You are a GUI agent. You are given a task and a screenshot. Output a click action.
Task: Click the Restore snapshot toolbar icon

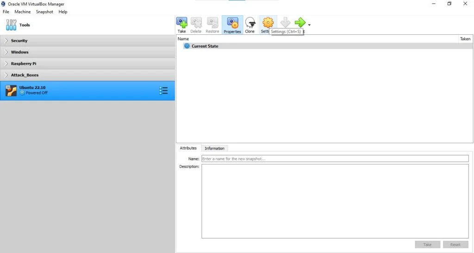pyautogui.click(x=212, y=23)
